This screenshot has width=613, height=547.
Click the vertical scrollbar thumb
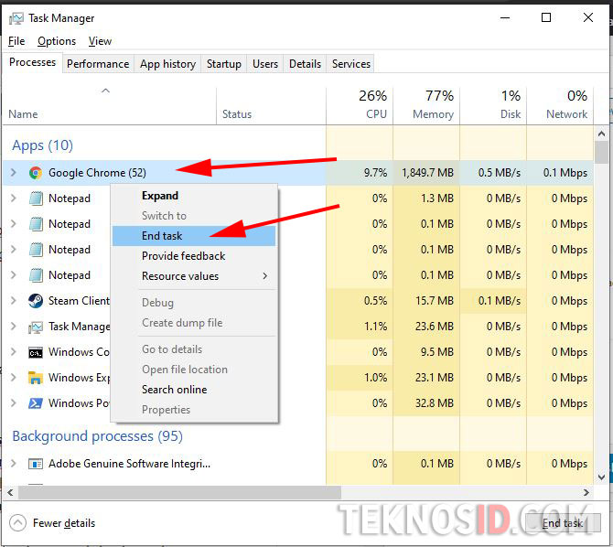tap(602, 153)
